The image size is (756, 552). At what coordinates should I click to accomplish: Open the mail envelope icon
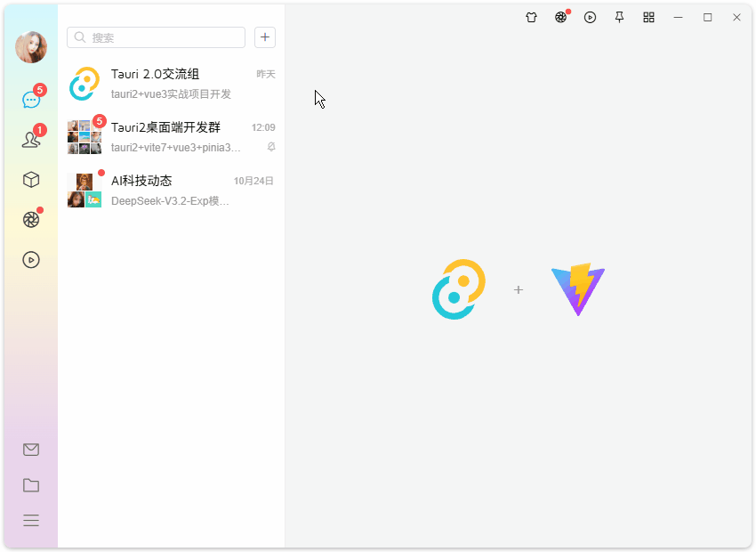(31, 449)
